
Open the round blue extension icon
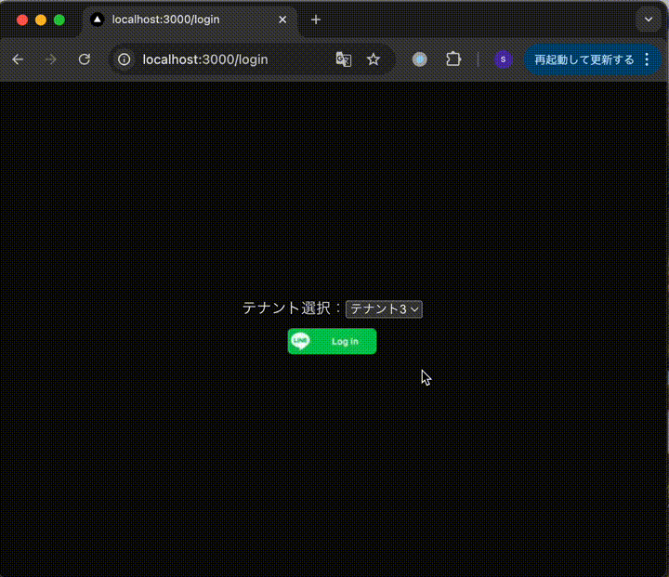(x=419, y=59)
